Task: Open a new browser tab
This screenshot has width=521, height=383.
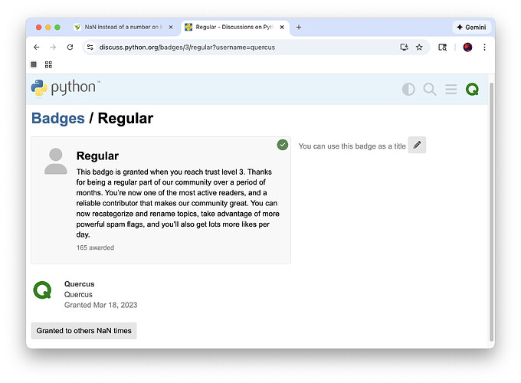Action: click(299, 28)
